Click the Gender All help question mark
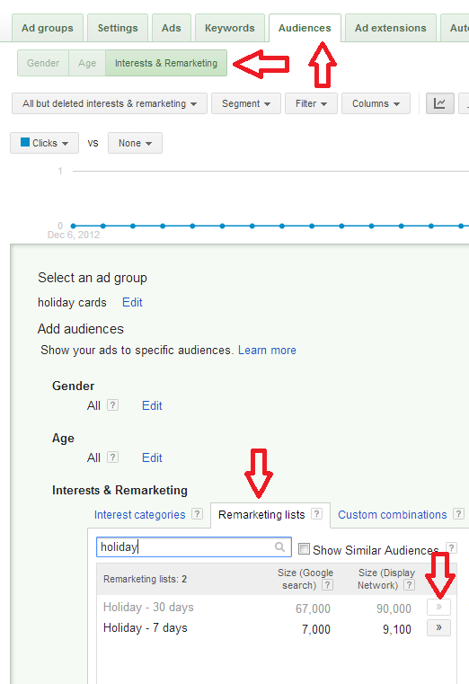The height and width of the screenshot is (684, 469). [112, 405]
